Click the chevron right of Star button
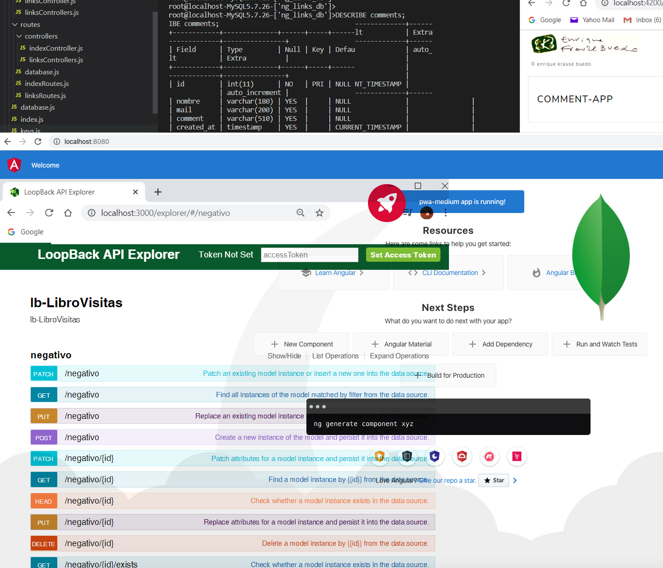The image size is (663, 568). pyautogui.click(x=515, y=480)
